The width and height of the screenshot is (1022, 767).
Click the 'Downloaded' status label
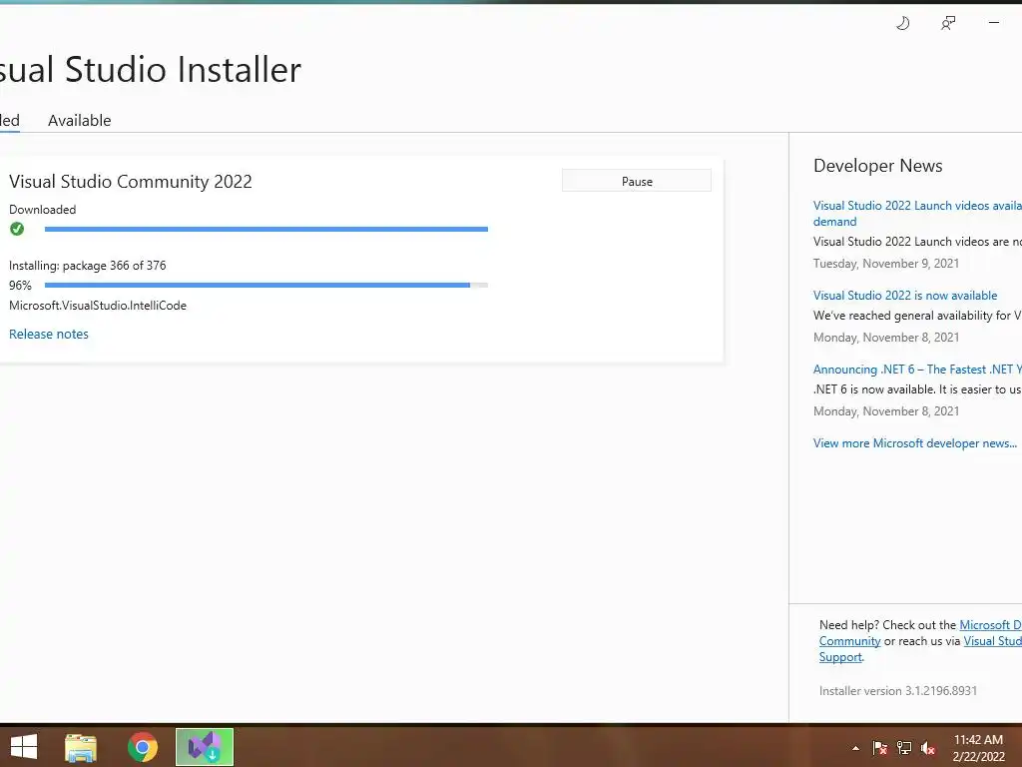pyautogui.click(x=42, y=210)
